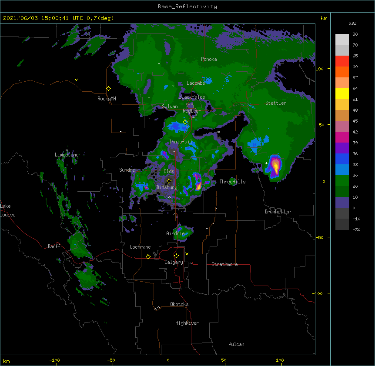Click the yellow station marker south of RedDeer
Image resolution: width=375 pixels, height=366 pixels.
(x=185, y=122)
